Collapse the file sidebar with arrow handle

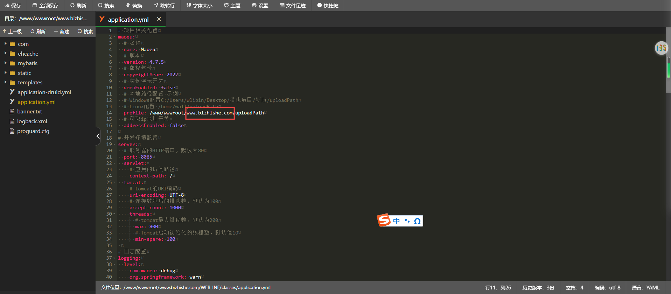pos(98,136)
